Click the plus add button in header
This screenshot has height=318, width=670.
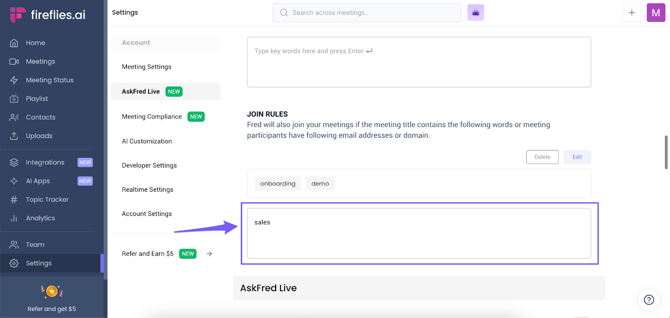coord(632,13)
